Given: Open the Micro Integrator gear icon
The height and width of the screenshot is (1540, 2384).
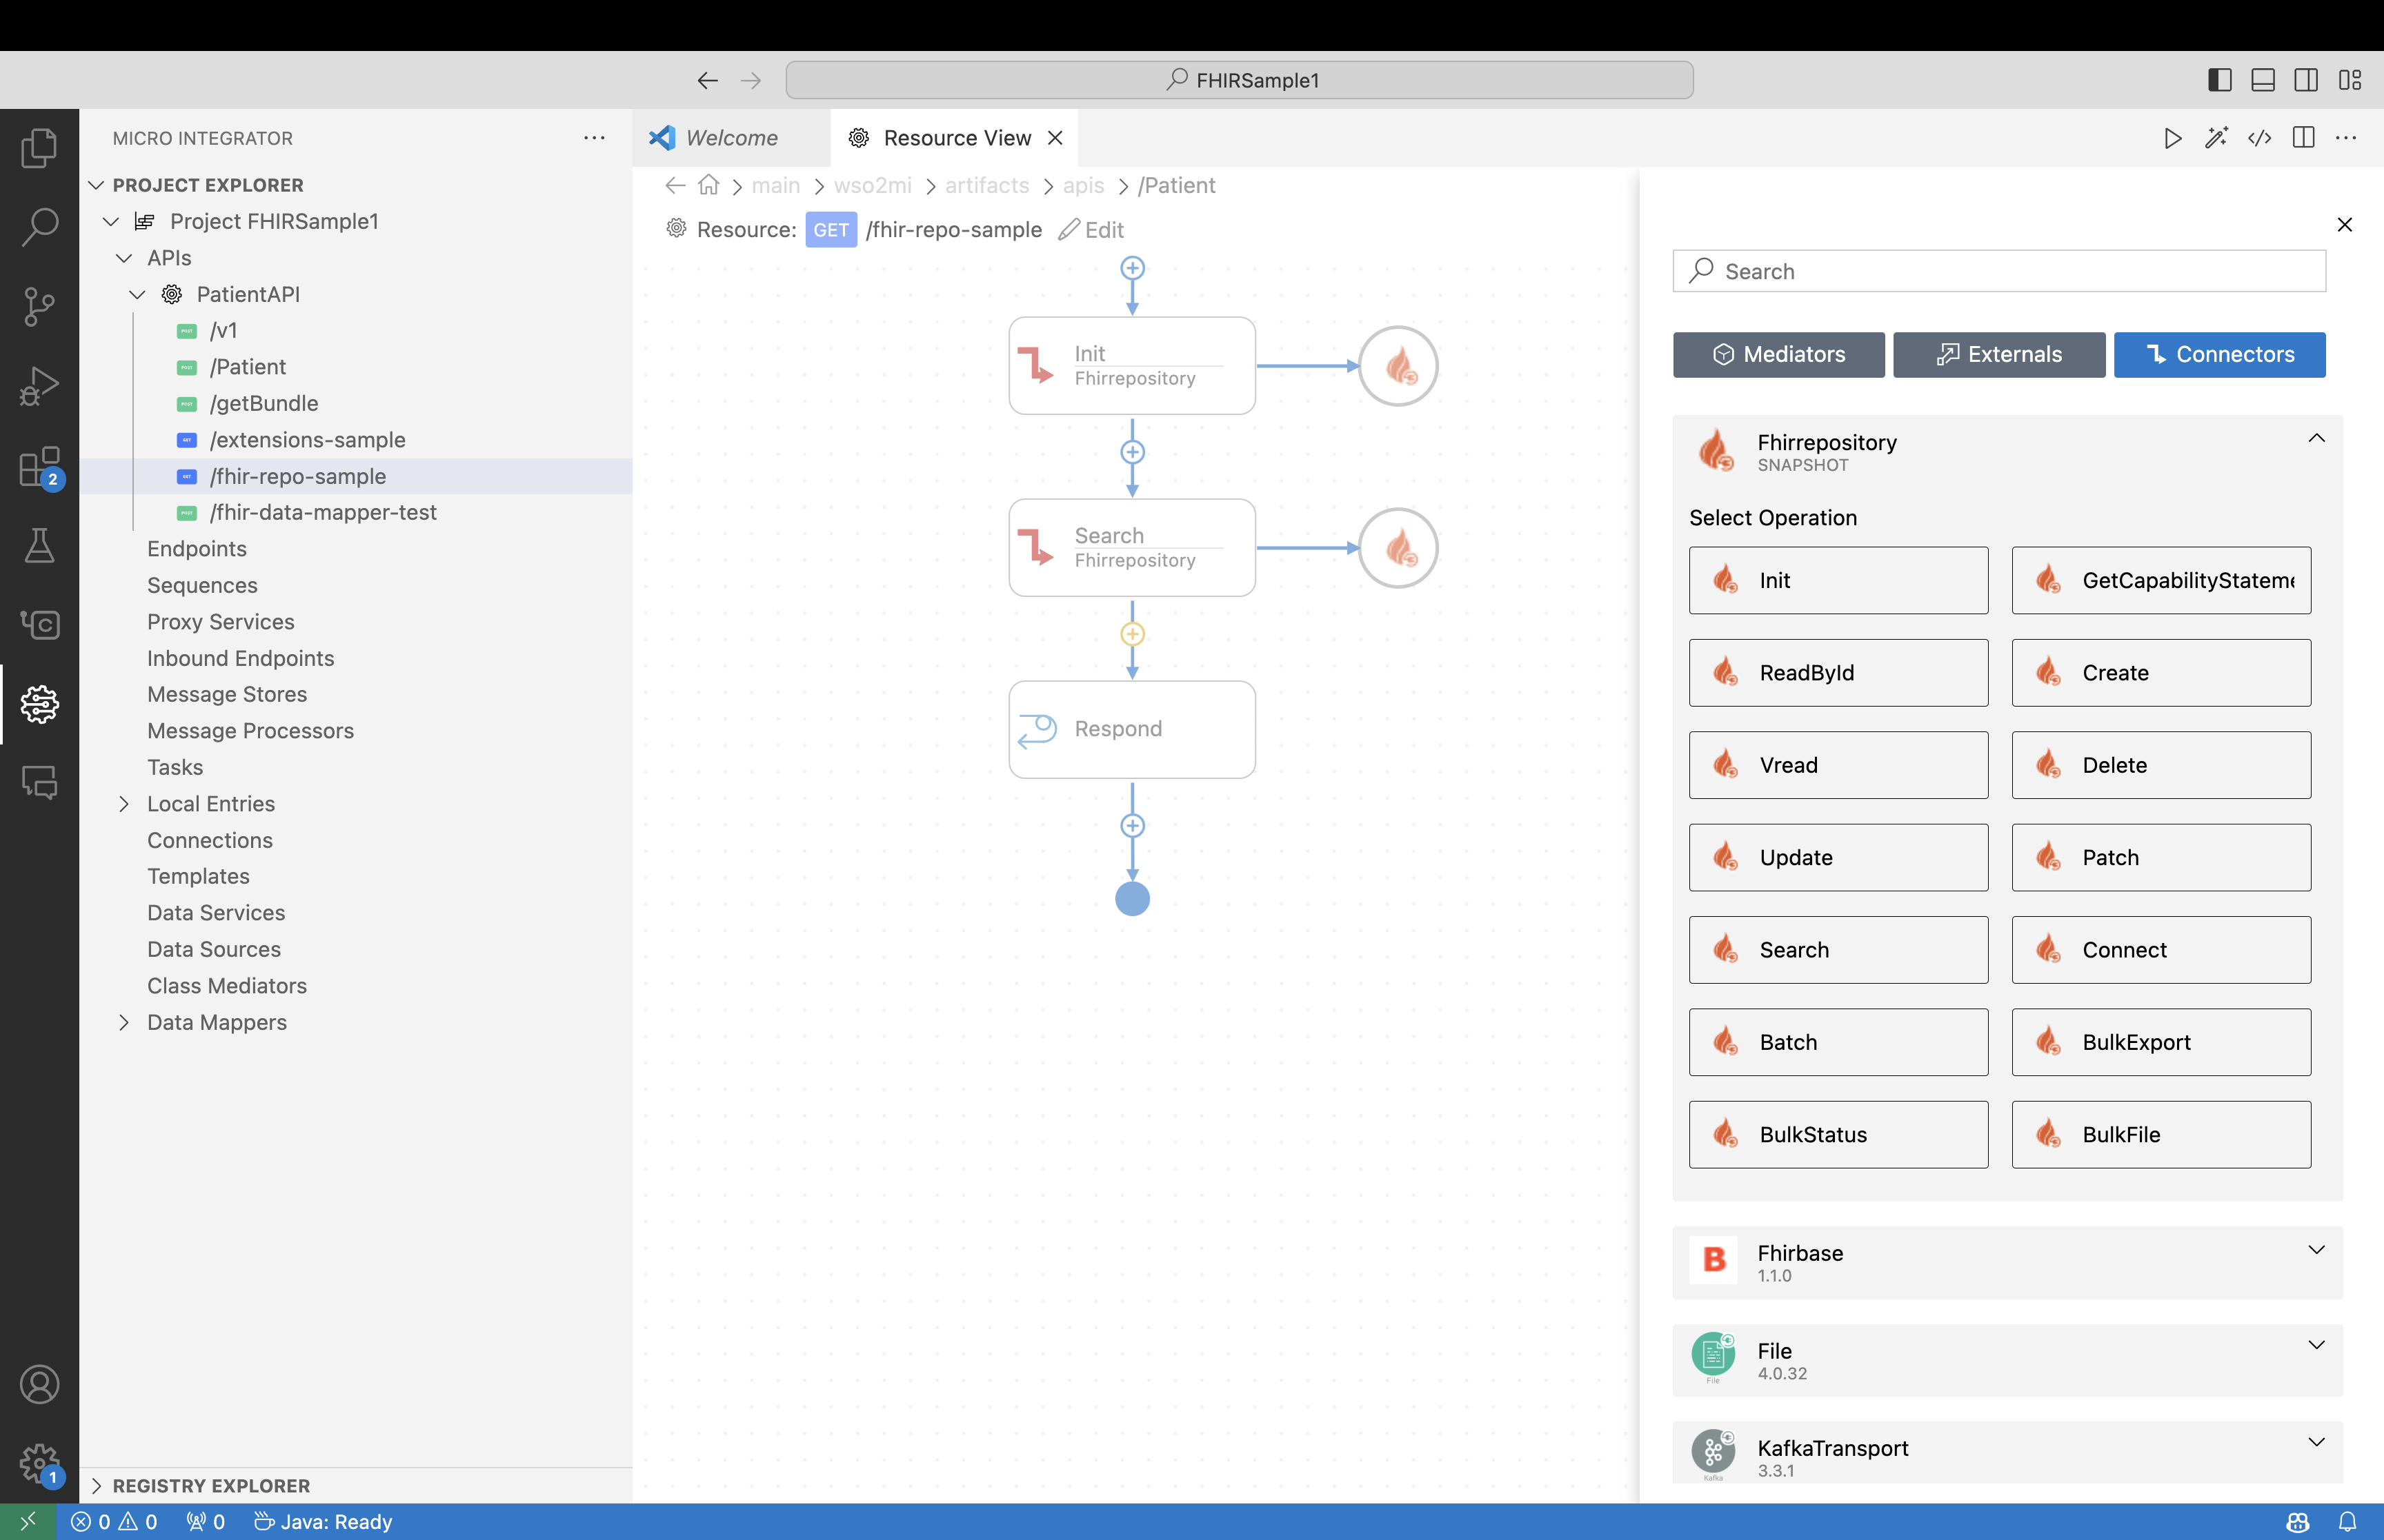Looking at the screenshot, I should coord(39,704).
